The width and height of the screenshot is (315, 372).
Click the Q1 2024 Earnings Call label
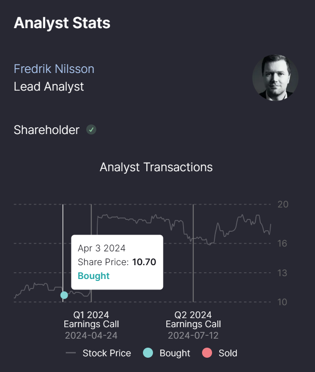coord(91,320)
